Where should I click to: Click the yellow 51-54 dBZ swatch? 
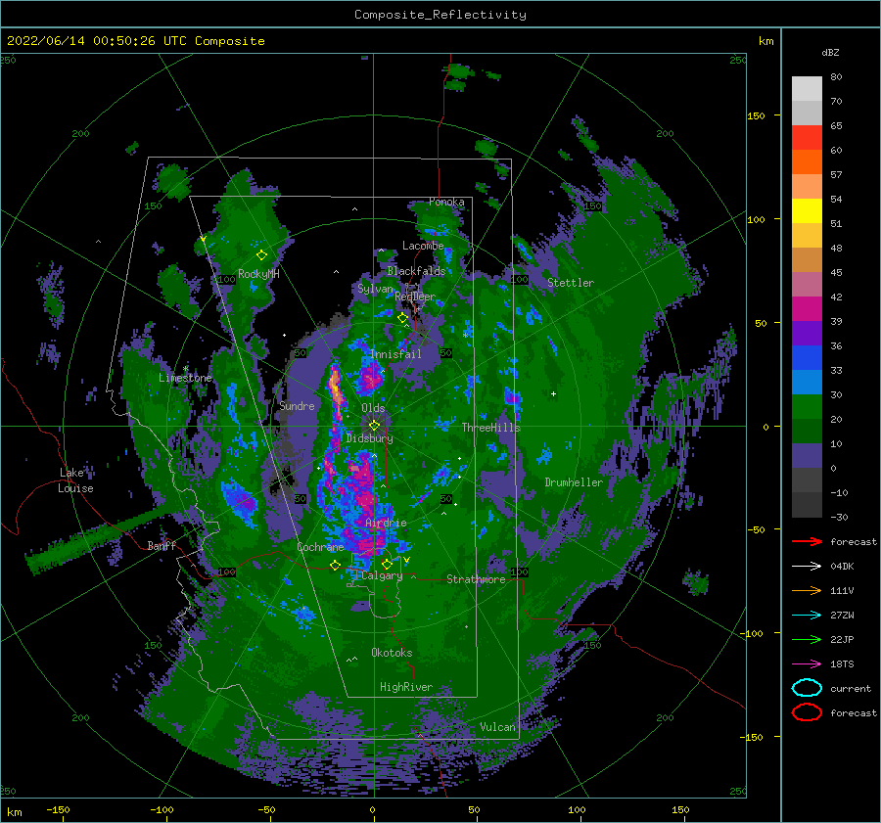tap(807, 211)
